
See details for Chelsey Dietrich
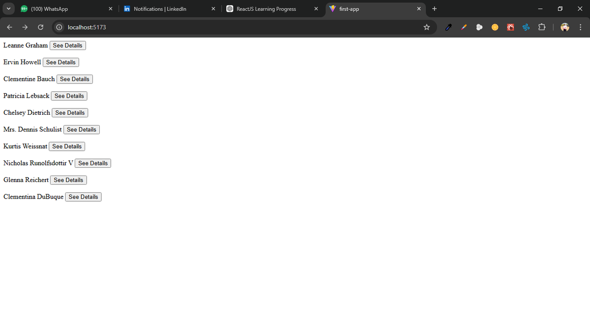(70, 113)
